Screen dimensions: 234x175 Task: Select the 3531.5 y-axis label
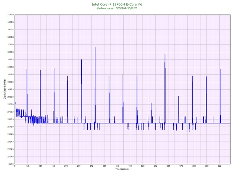click(x=10, y=60)
